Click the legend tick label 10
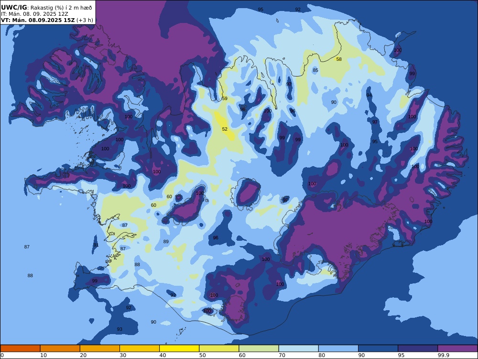 pos(43,355)
